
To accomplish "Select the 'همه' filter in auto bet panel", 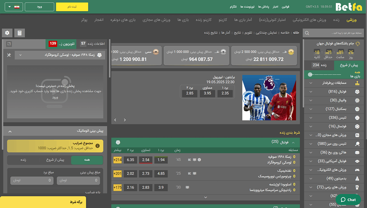I will coord(87,160).
